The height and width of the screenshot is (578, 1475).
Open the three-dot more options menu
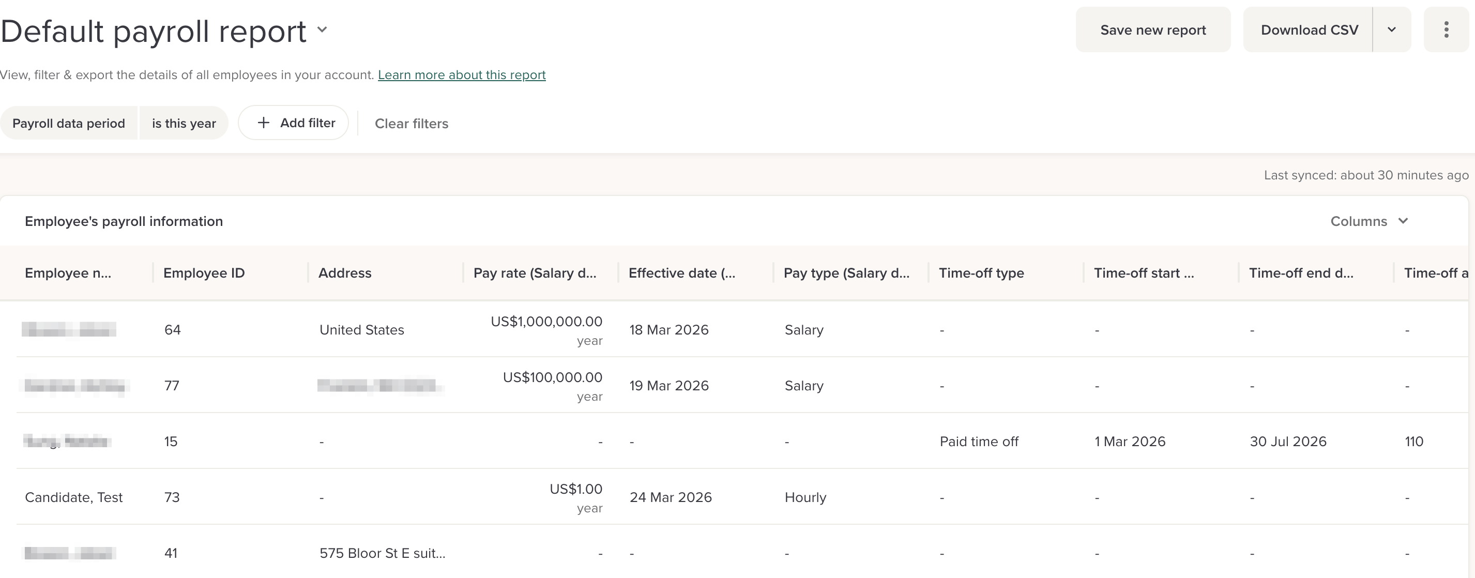[1446, 30]
